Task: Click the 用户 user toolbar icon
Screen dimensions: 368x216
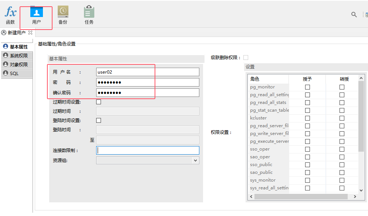Action: [x=36, y=15]
